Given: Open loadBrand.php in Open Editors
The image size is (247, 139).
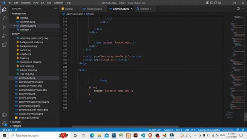Looking at the screenshot, I should click(28, 22).
